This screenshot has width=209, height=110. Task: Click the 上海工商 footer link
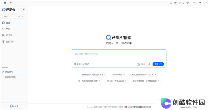point(130,107)
